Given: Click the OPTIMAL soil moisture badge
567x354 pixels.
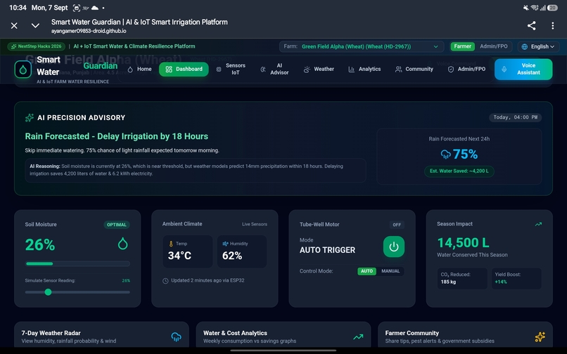Looking at the screenshot, I should tap(117, 225).
